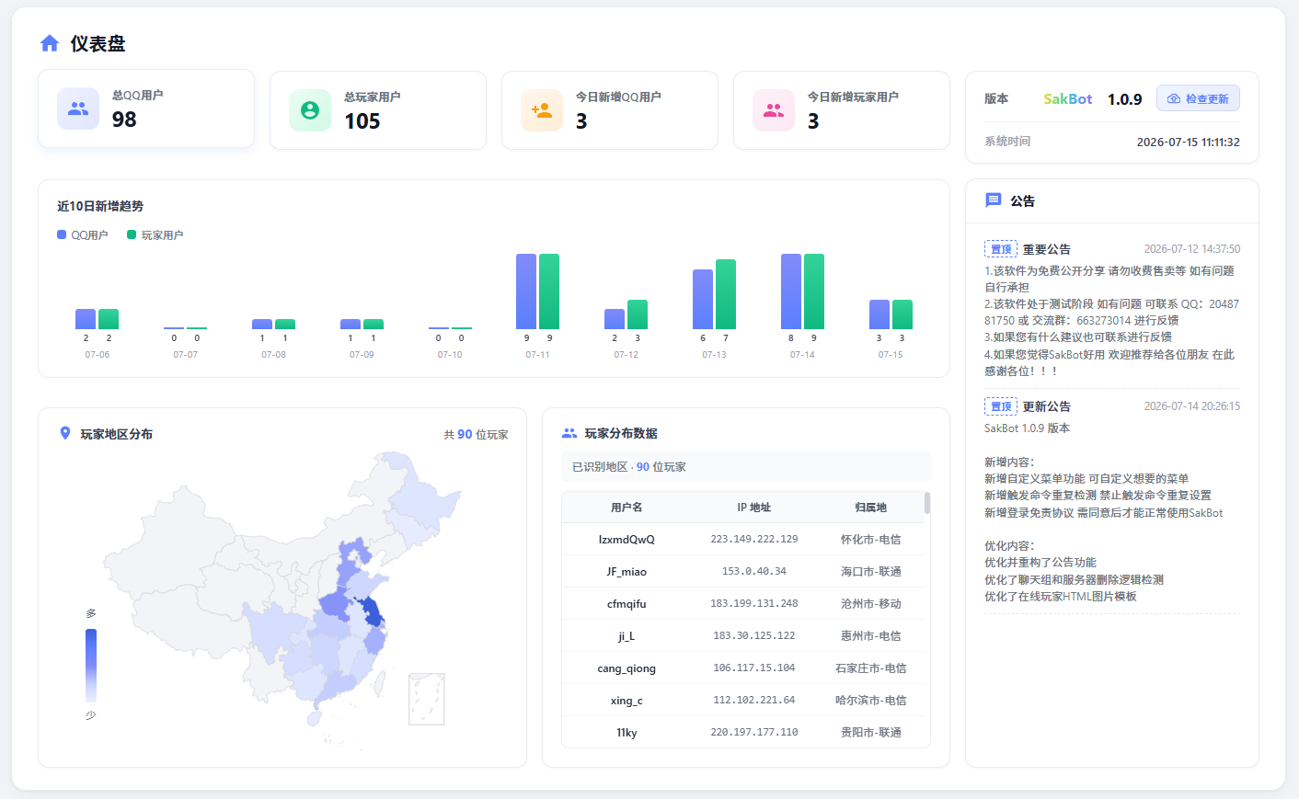Click the dashboard home icon
Screen dimensions: 1299x799
[x=50, y=43]
